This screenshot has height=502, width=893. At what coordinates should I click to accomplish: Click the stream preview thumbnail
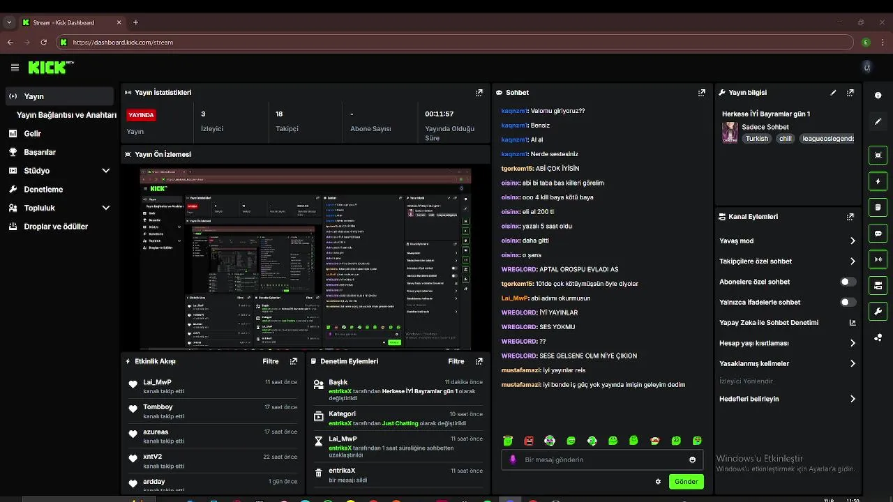(306, 259)
